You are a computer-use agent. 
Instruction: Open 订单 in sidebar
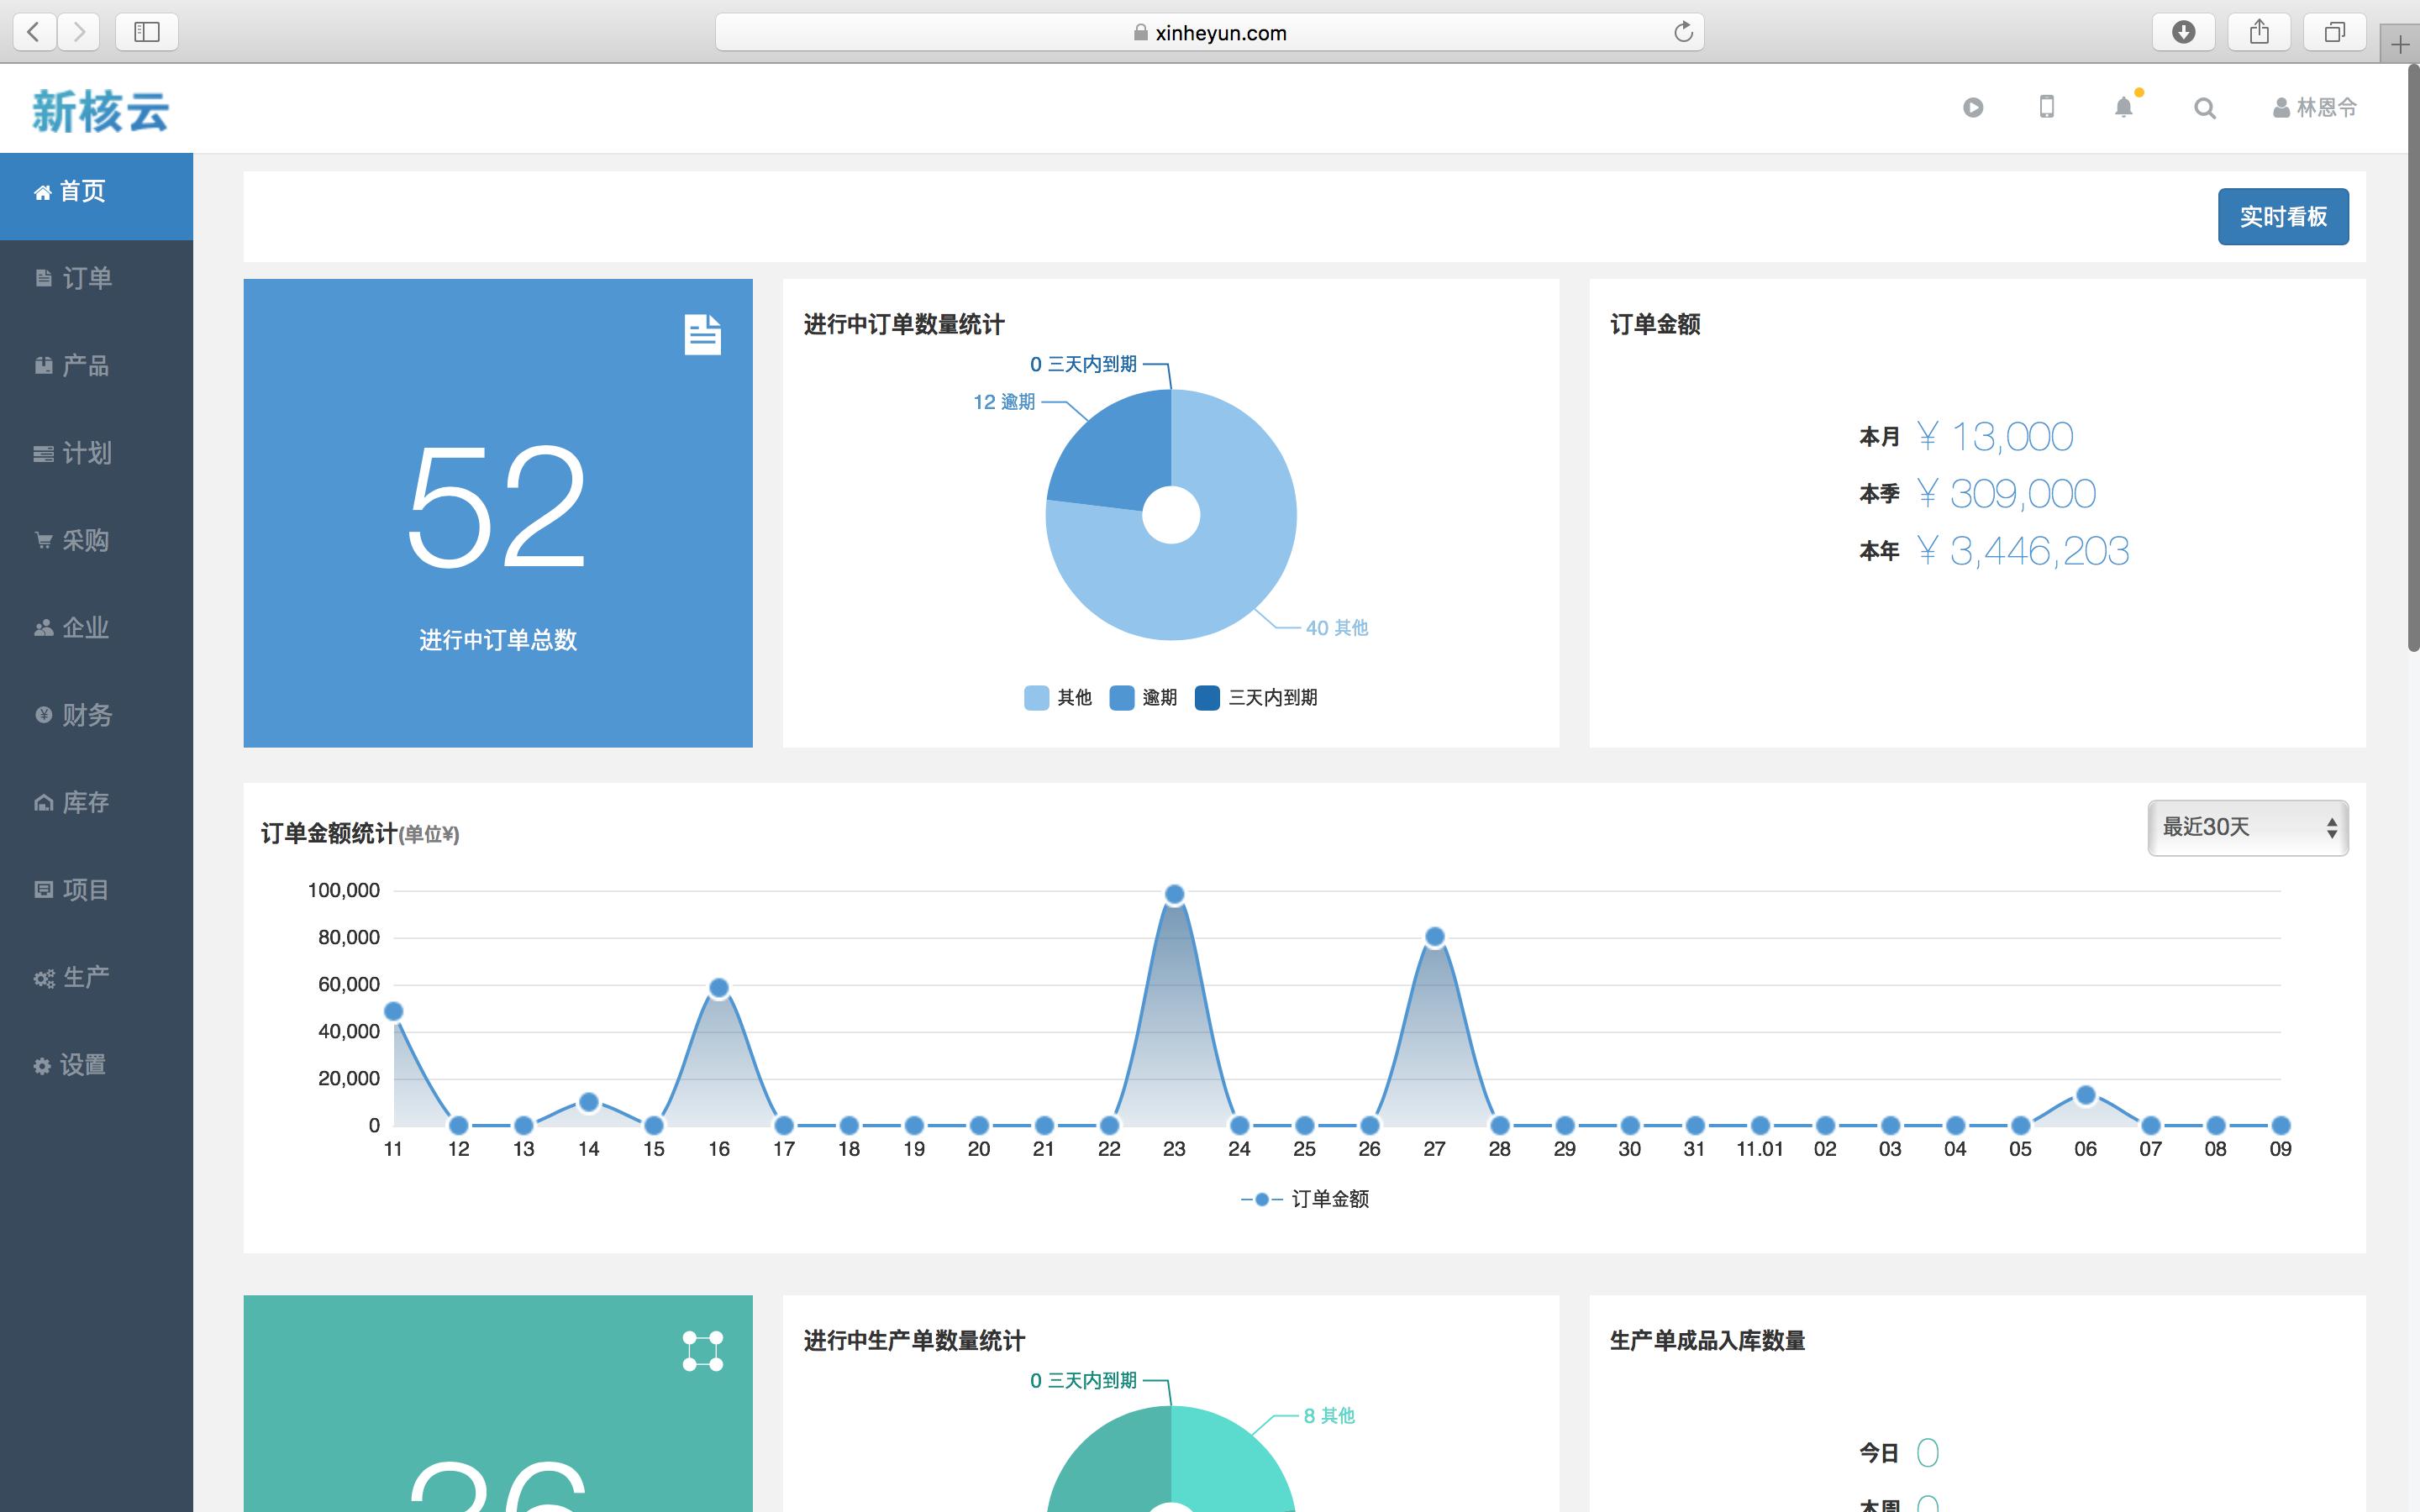(96, 278)
